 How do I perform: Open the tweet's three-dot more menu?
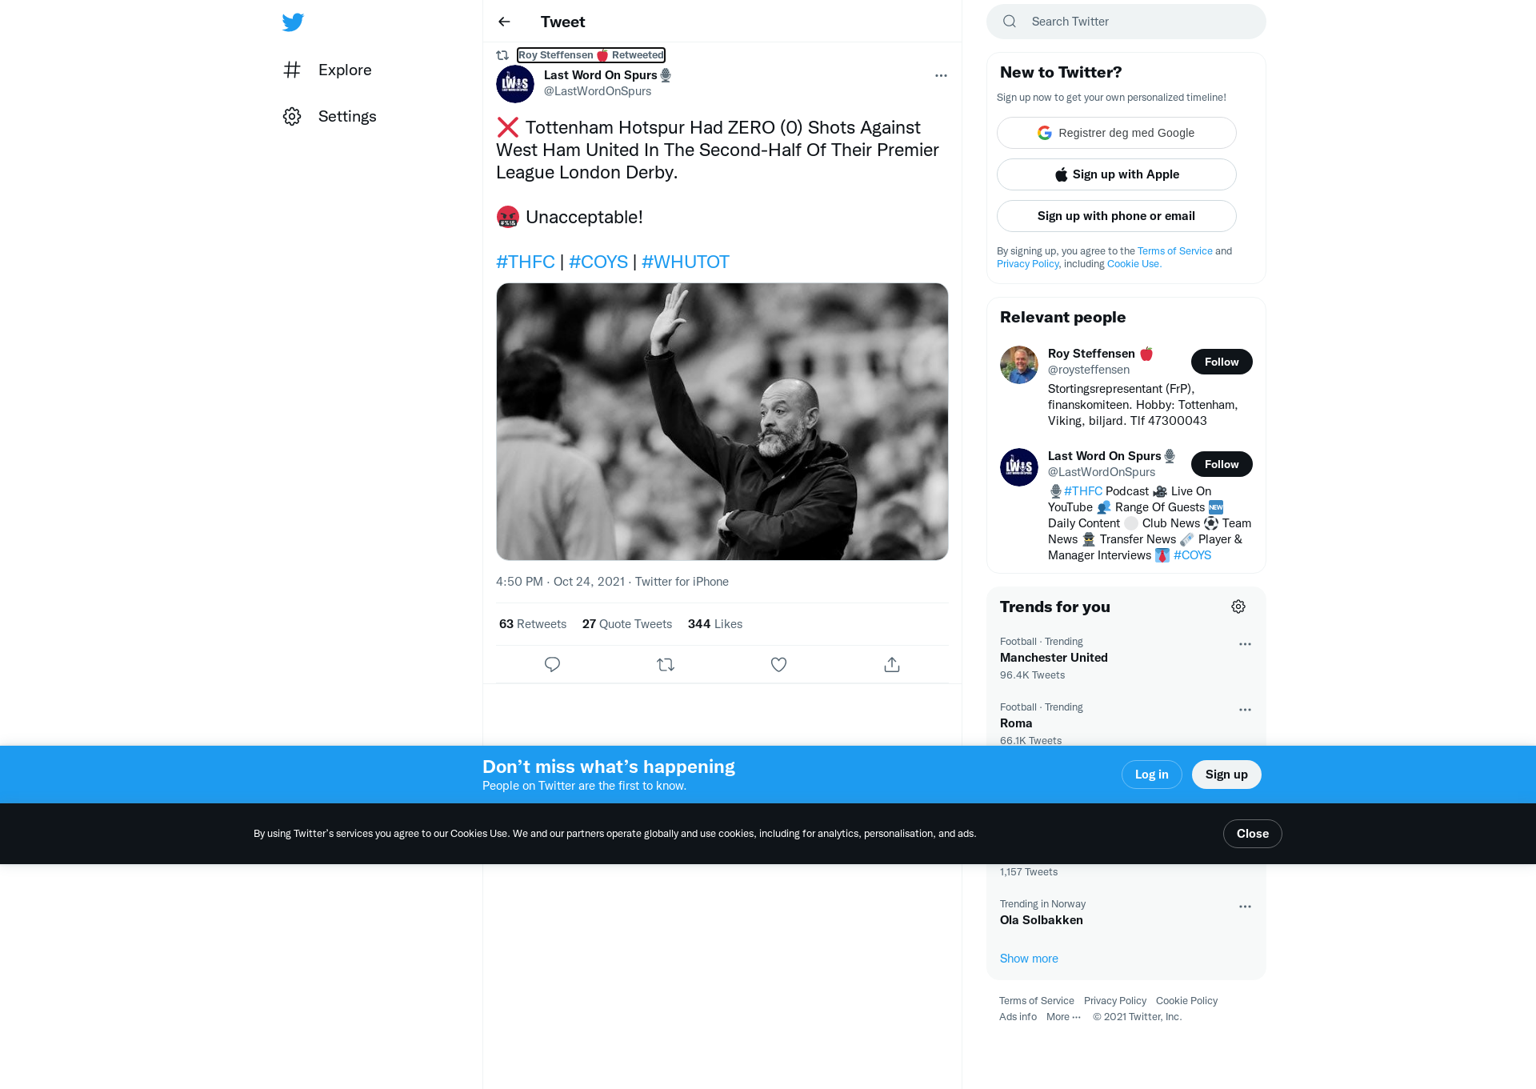click(941, 75)
